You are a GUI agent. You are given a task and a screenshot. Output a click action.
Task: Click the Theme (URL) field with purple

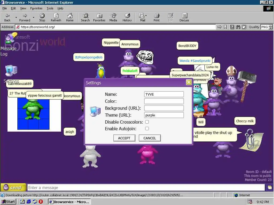pos(164,115)
